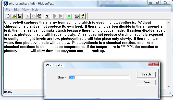Click the green circle toolbar button
This screenshot has width=173, height=100.
pos(69,16)
